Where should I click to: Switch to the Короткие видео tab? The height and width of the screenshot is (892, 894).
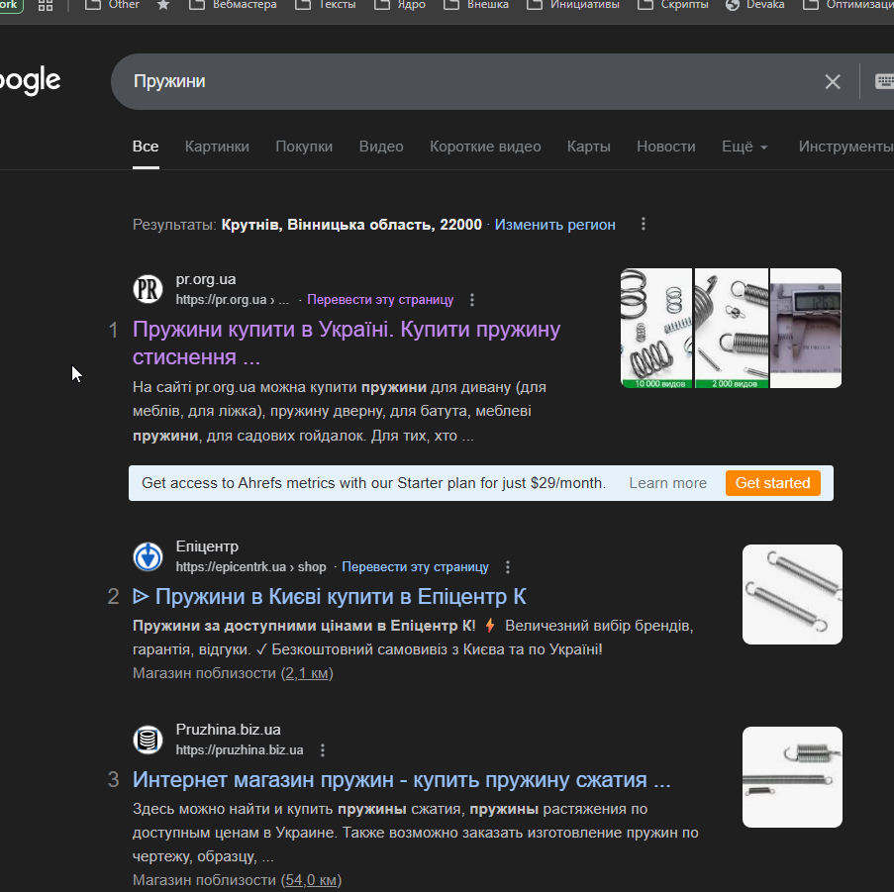[x=485, y=147]
